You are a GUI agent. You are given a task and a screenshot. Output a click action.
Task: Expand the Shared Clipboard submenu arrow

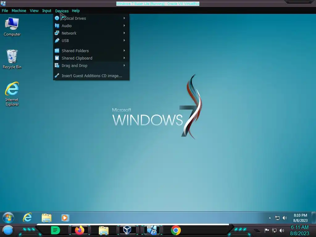click(124, 58)
